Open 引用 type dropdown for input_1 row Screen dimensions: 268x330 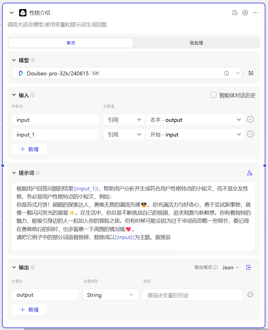pos(124,135)
